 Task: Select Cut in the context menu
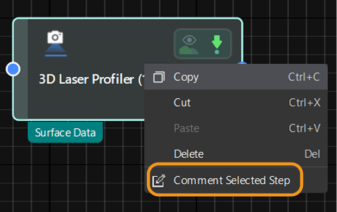tap(236, 103)
